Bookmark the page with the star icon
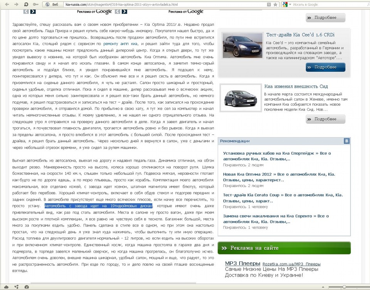The height and width of the screenshot is (290, 370). 275,5
